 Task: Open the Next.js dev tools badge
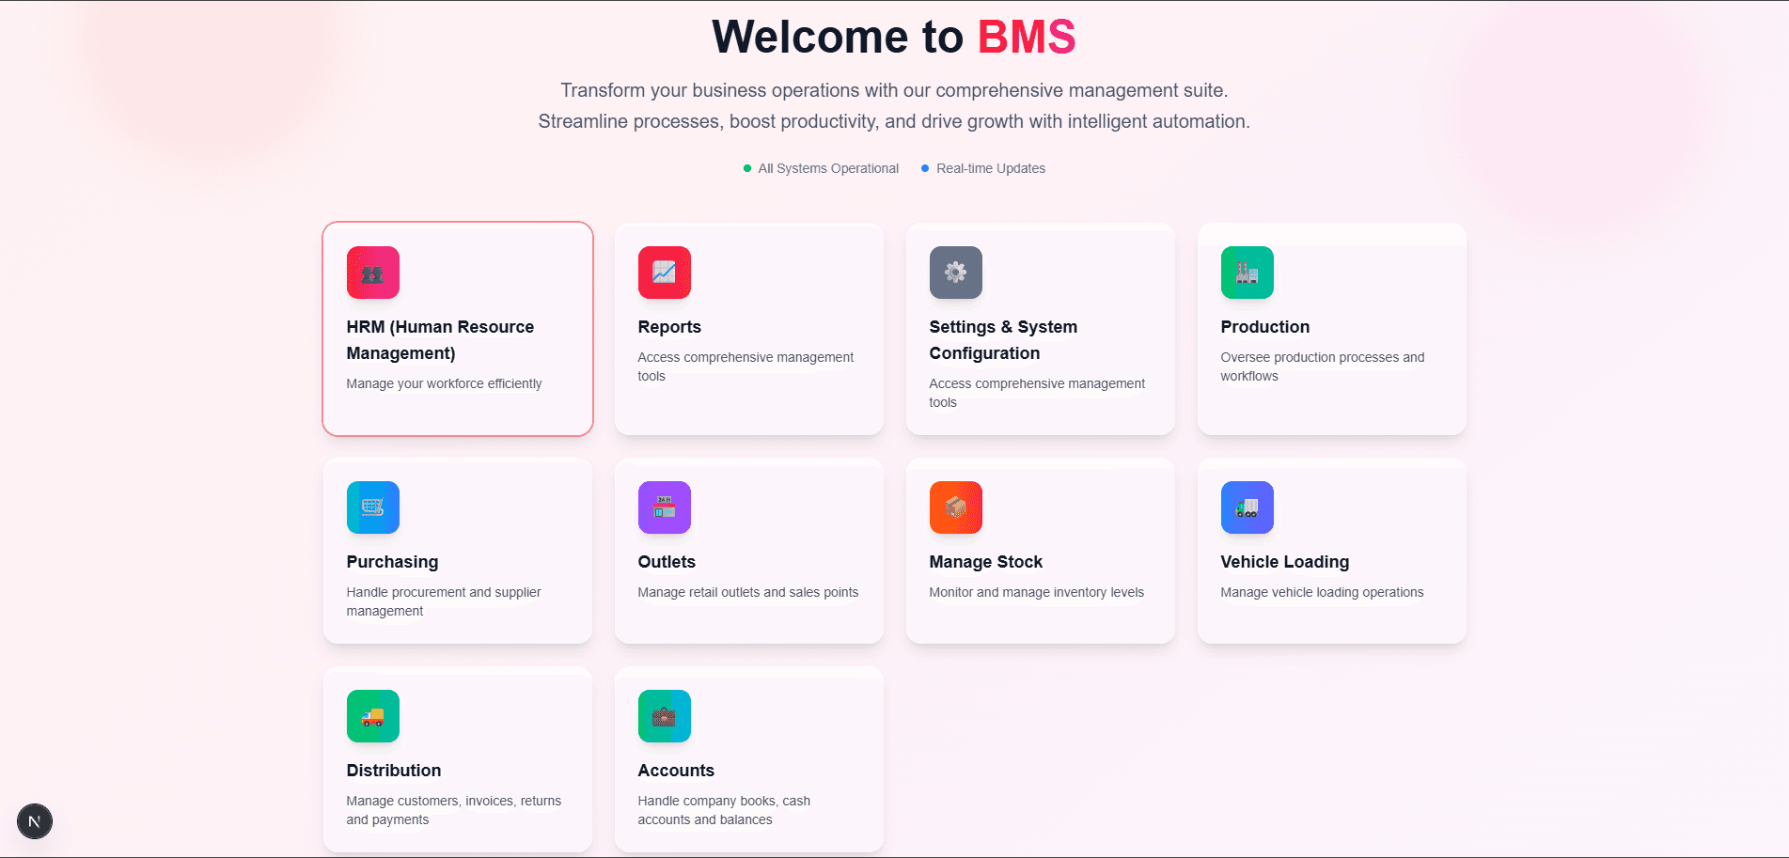point(35,821)
